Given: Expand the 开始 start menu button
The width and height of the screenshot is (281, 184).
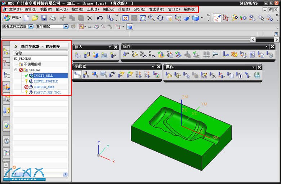Looking at the screenshot, I should click(x=13, y=18).
